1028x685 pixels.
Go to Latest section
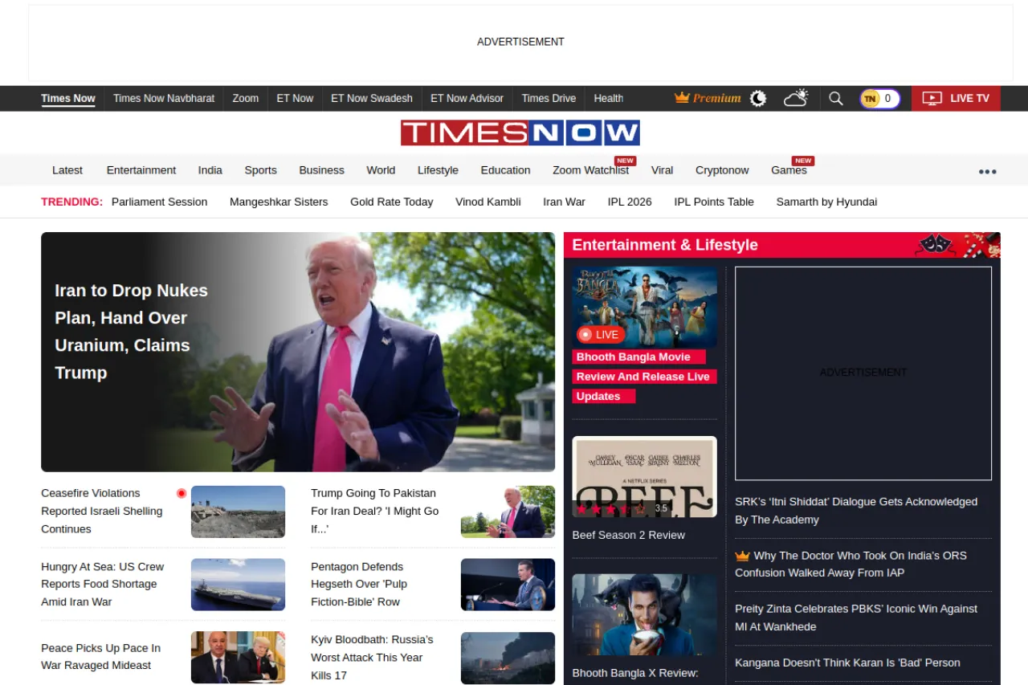click(67, 170)
